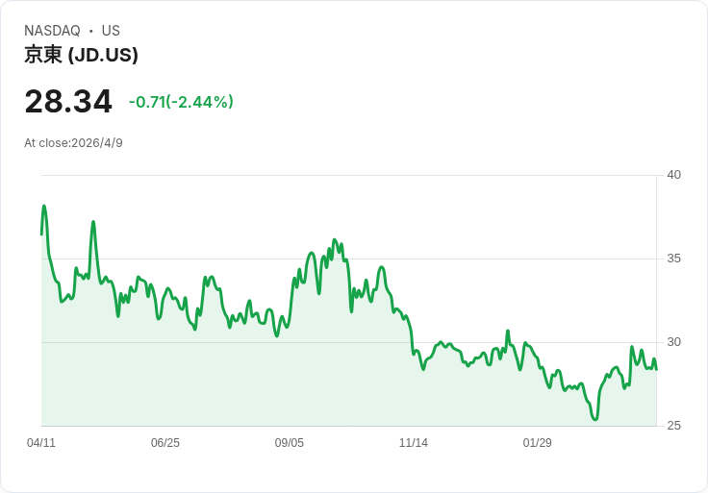Click the 09/05 date axis label
708x493 pixels.
289,442
